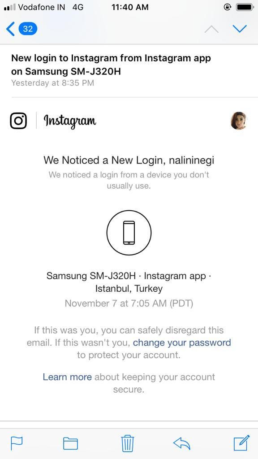
Task: Compose a new email
Action: coord(241,442)
